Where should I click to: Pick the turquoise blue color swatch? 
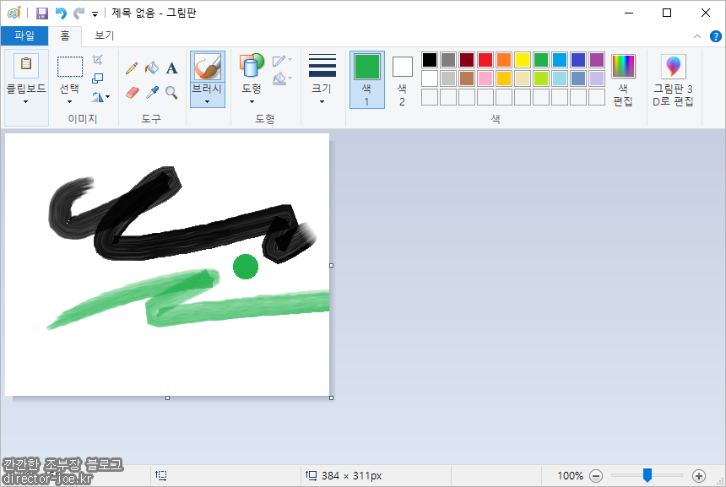click(560, 60)
